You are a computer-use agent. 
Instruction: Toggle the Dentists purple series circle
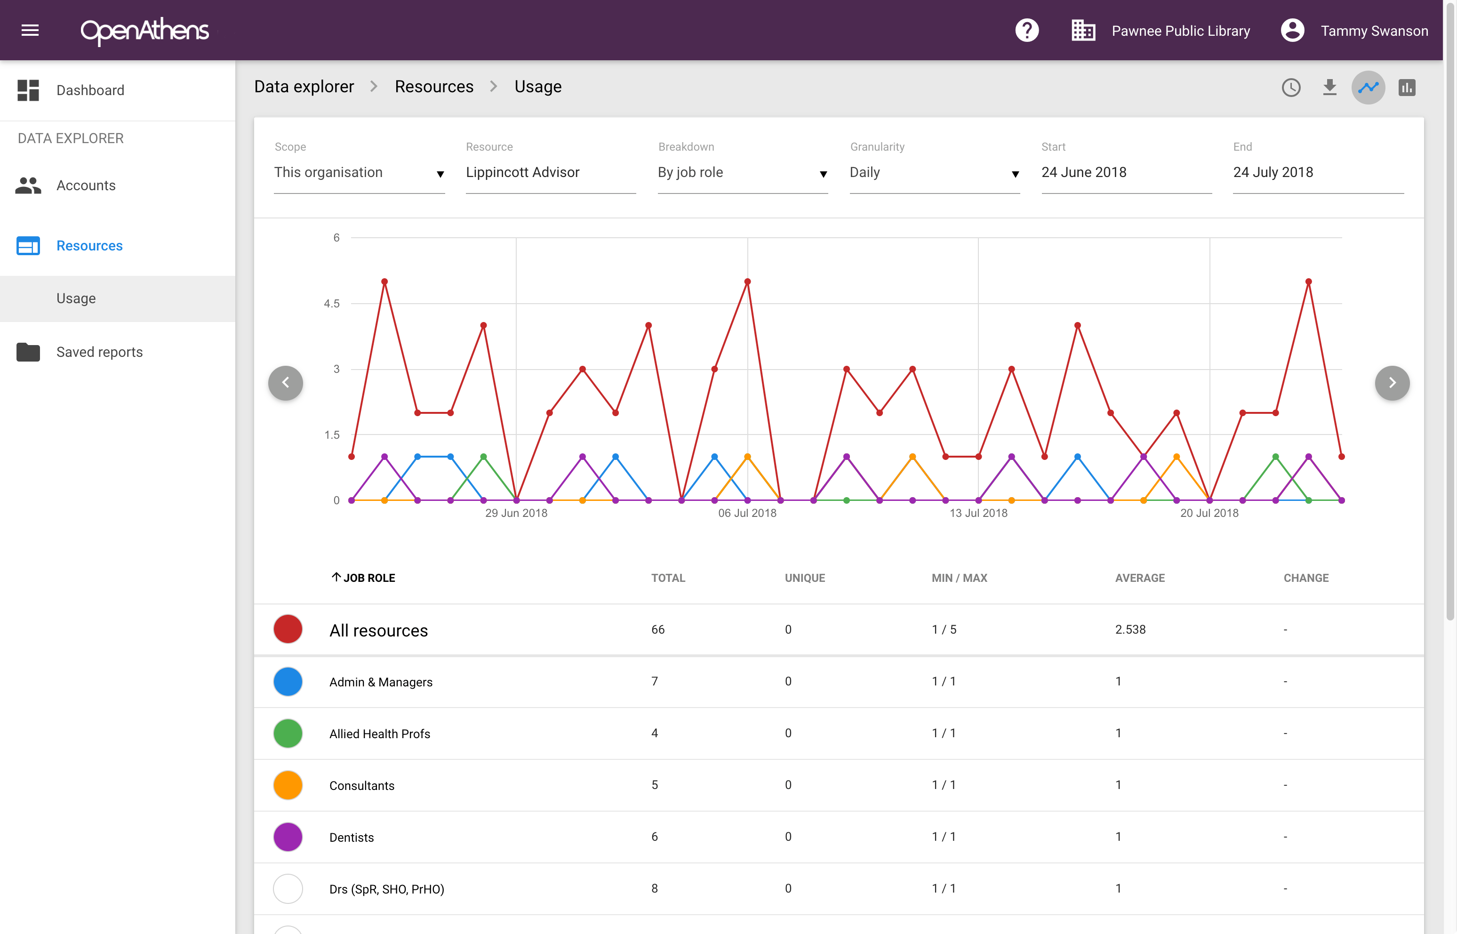(288, 837)
